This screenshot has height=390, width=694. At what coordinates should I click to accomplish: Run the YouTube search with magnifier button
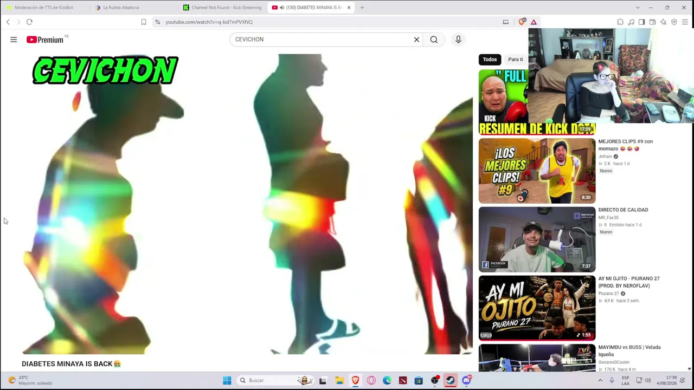[434, 40]
